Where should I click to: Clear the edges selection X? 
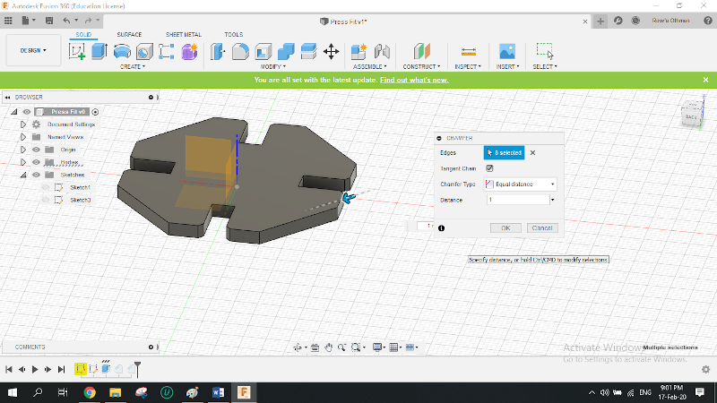pyautogui.click(x=532, y=152)
